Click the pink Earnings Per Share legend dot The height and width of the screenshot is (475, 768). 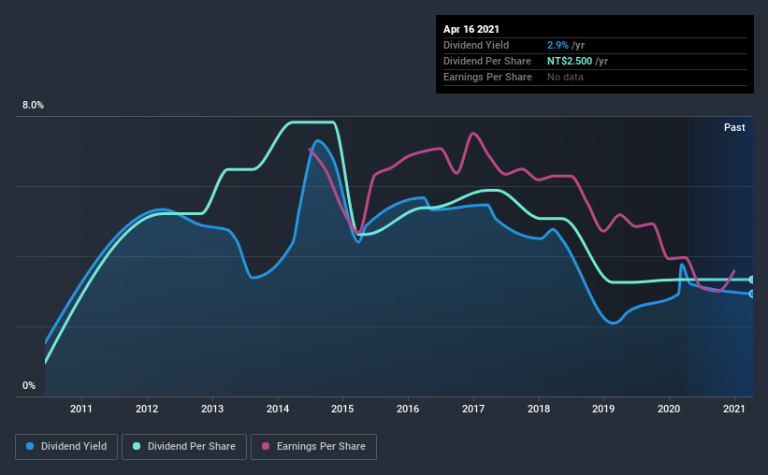tap(266, 446)
